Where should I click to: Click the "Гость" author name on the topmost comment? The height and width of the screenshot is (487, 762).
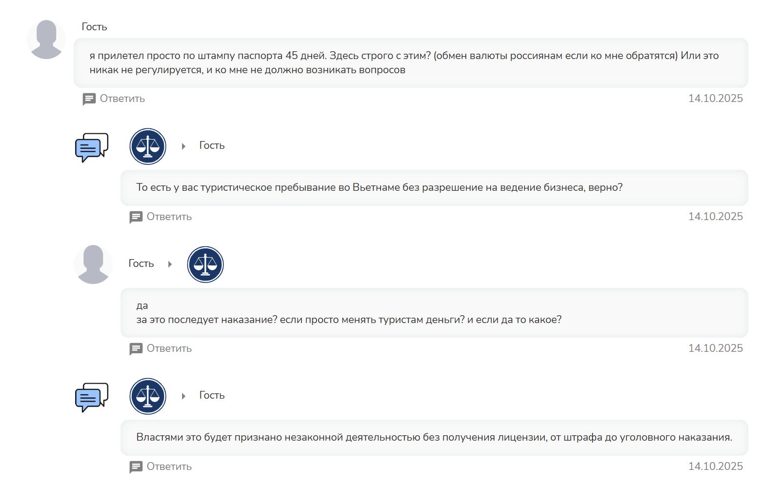pos(94,27)
